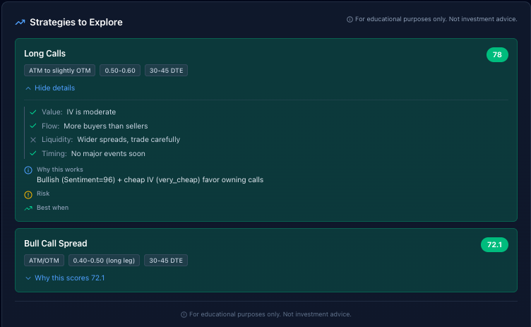Select the 0.40-0.50 (long leg) tag
531x327 pixels.
[104, 261]
